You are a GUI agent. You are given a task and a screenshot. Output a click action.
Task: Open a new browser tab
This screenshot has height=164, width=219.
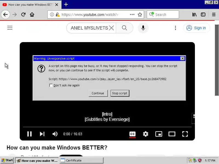click(66, 4)
